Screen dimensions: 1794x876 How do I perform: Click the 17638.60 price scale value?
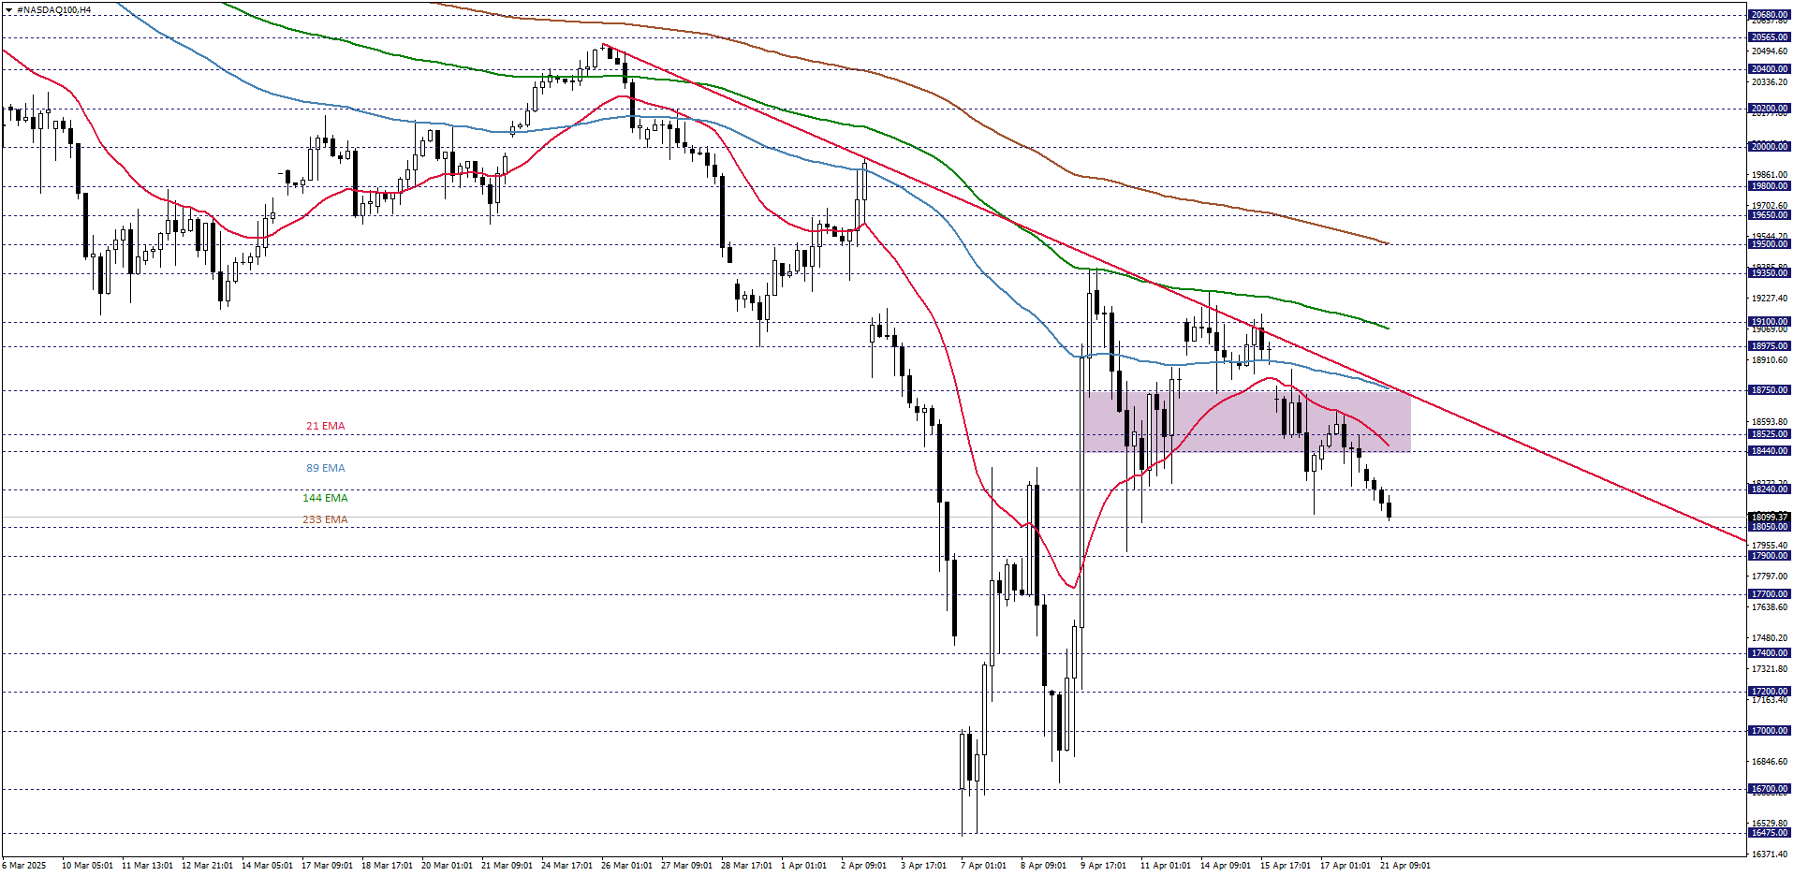[1769, 607]
